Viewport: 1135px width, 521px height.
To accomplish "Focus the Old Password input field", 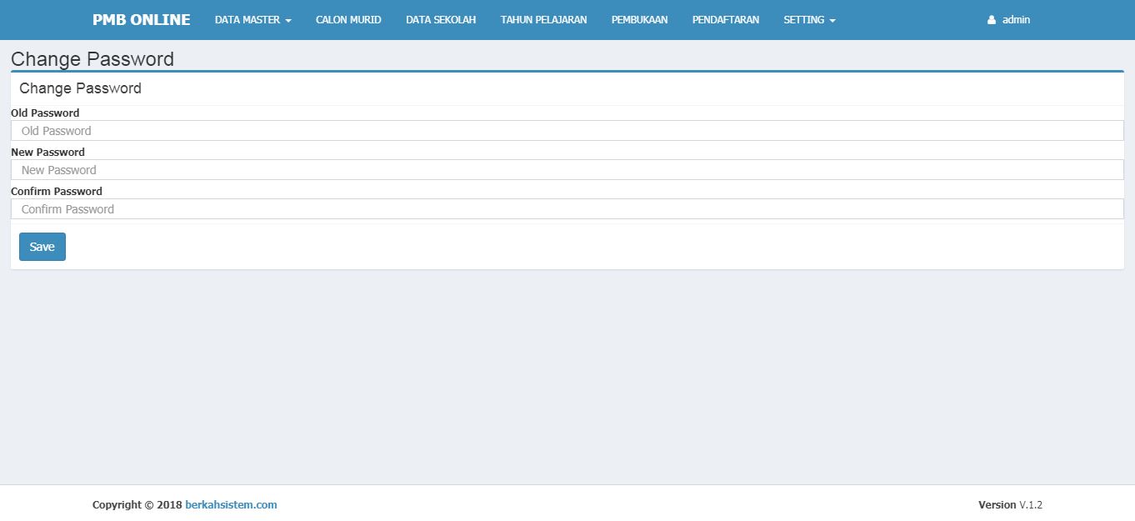I will (x=567, y=131).
